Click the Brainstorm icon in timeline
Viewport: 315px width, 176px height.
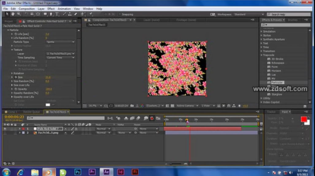coord(146,118)
